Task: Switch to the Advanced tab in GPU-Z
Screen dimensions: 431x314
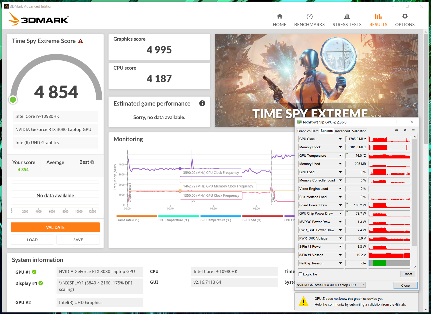Action: point(342,131)
